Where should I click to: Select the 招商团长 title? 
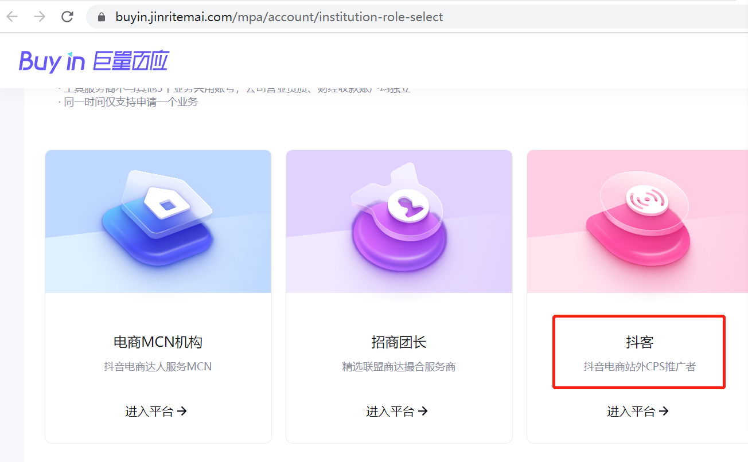pos(399,342)
